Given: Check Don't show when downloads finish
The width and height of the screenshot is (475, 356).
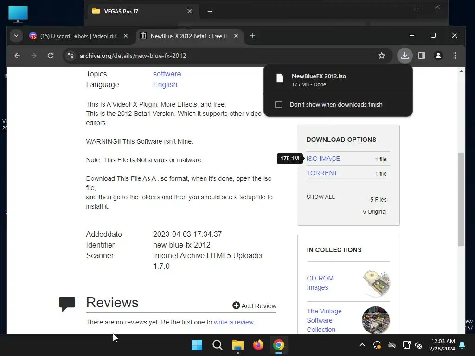Looking at the screenshot, I should (279, 104).
